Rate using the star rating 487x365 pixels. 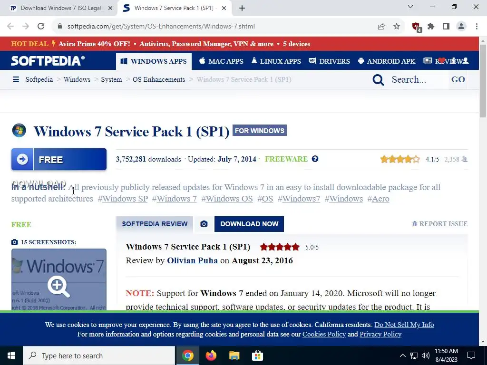[x=399, y=159]
